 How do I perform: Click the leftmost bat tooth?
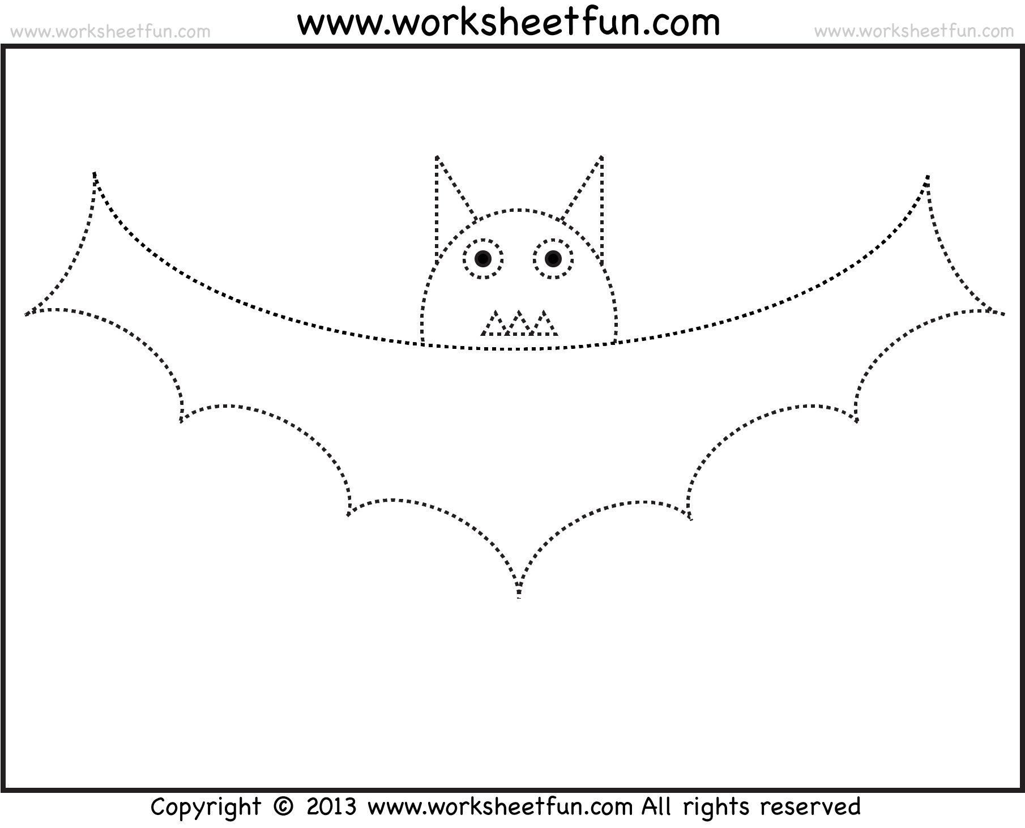pyautogui.click(x=495, y=325)
